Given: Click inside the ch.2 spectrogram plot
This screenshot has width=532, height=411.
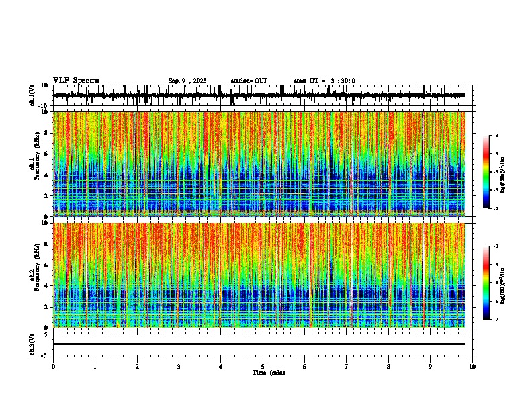Looking at the screenshot, I should 259,275.
